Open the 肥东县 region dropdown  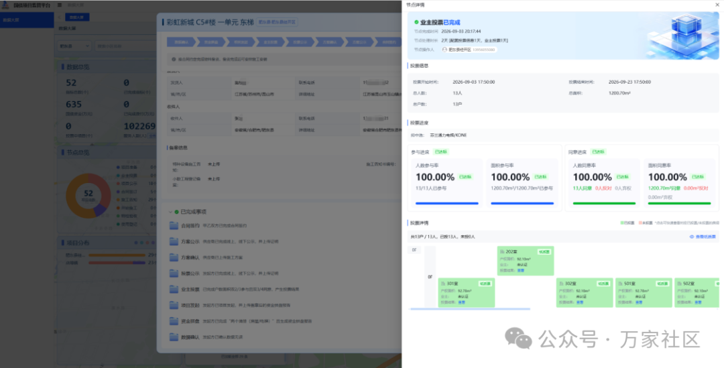click(74, 46)
